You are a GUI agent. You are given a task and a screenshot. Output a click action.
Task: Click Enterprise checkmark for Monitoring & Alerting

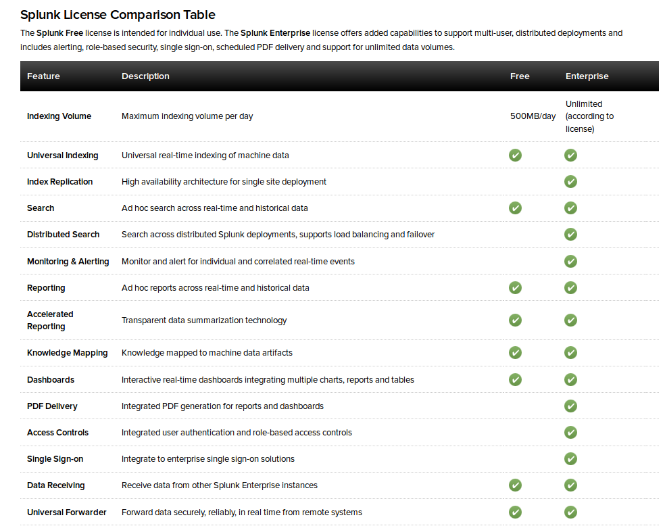tap(570, 261)
